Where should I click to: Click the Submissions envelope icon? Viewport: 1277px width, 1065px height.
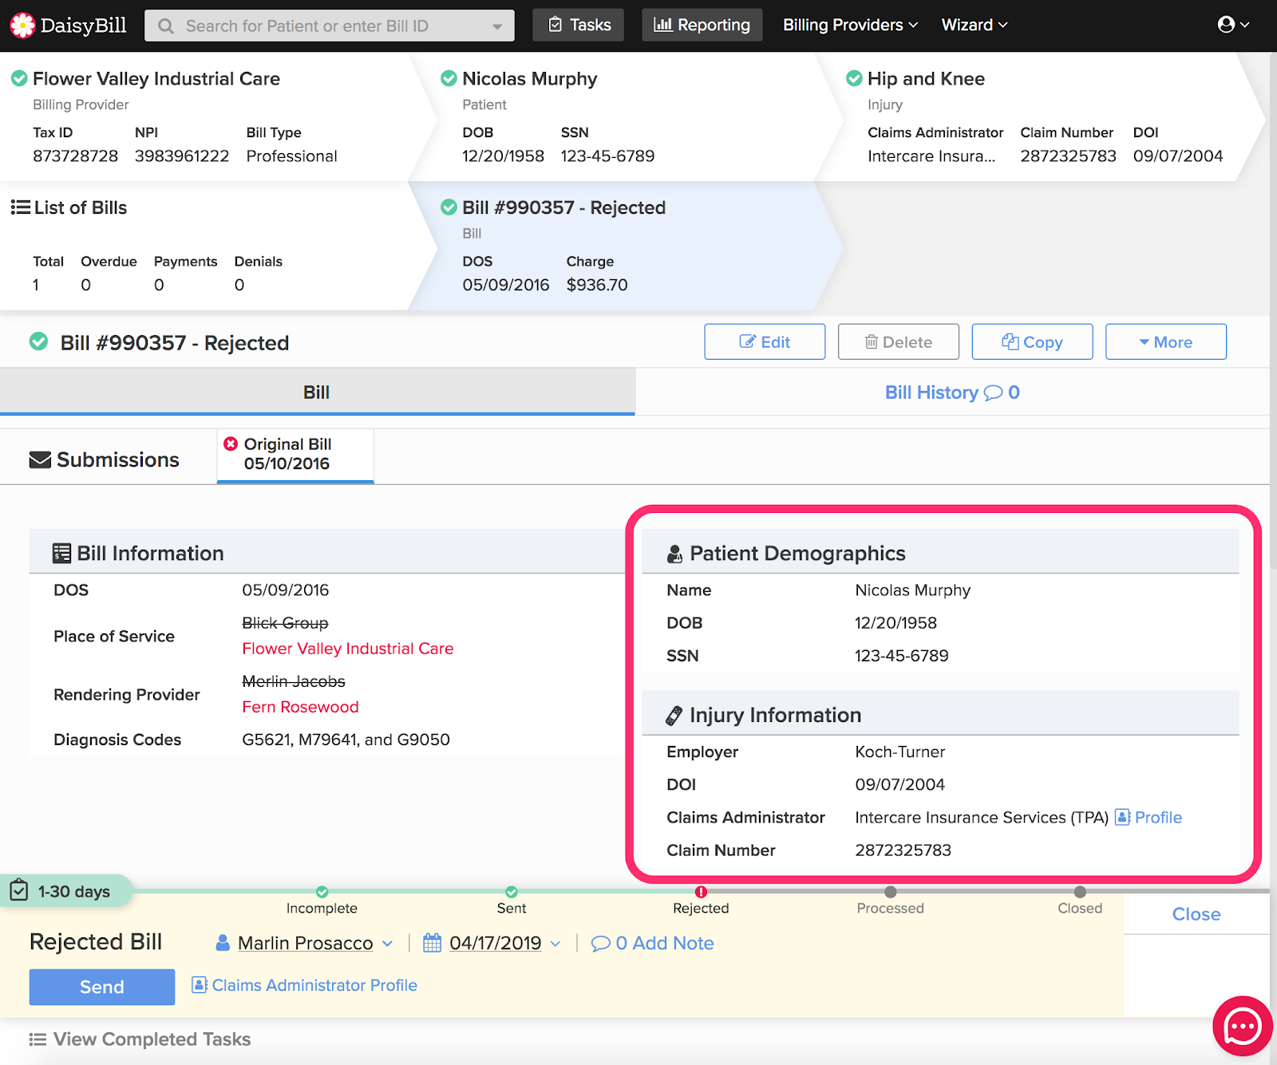tap(40, 460)
